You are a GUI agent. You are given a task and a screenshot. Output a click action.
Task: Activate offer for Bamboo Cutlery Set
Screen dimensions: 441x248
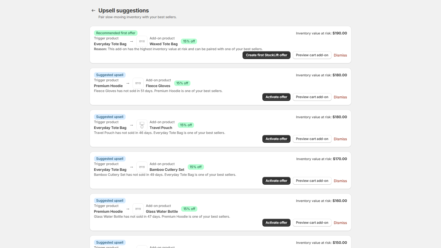click(x=276, y=181)
